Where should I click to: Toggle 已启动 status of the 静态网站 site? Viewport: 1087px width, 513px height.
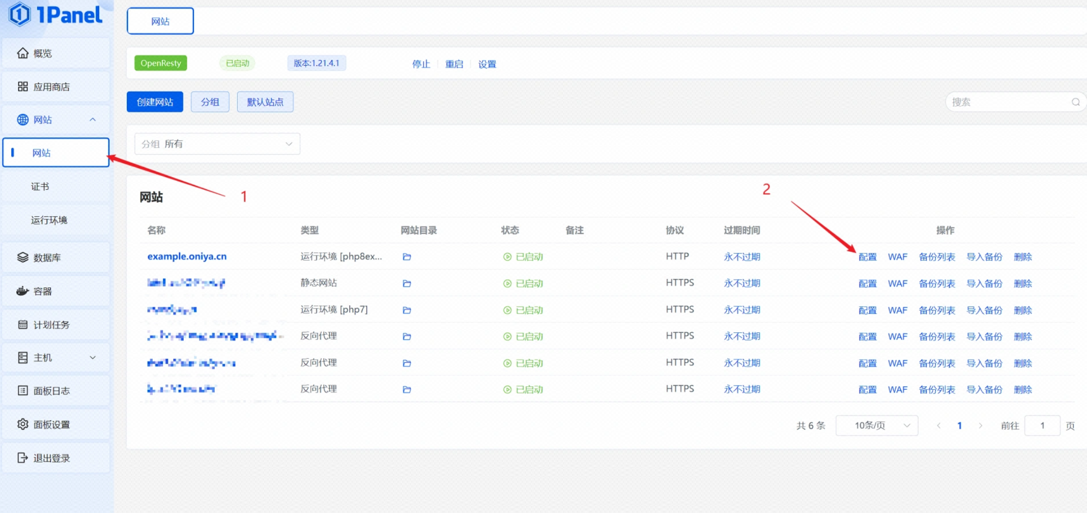(523, 283)
